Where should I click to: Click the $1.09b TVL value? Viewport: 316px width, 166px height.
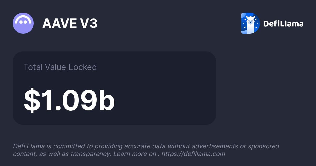click(x=69, y=101)
